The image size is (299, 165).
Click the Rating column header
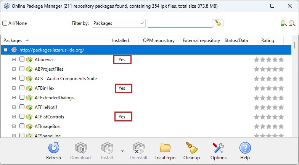click(x=268, y=40)
